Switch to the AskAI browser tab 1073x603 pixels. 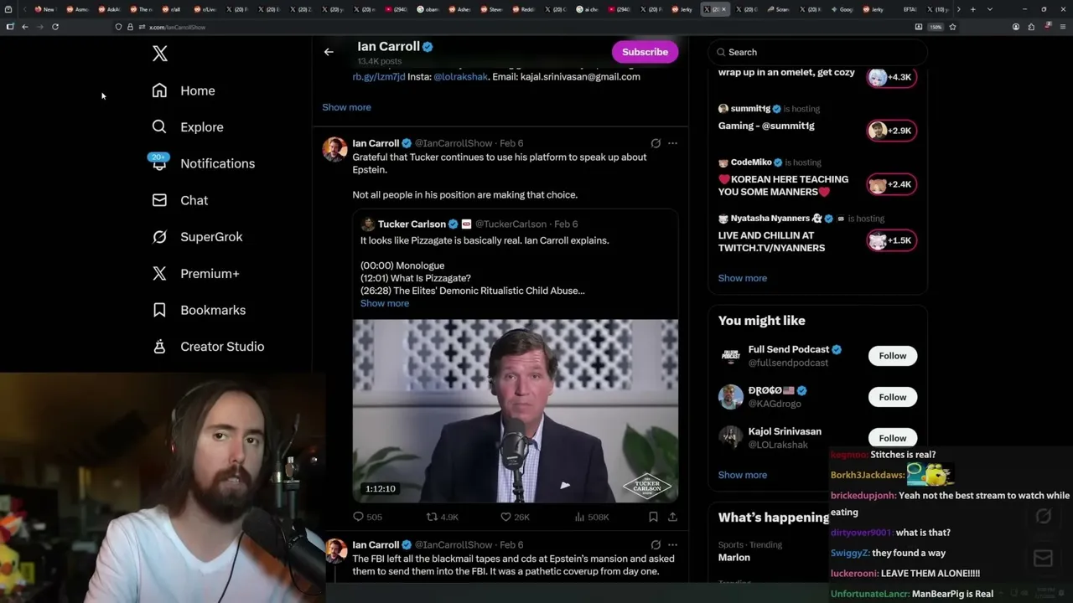pyautogui.click(x=110, y=9)
